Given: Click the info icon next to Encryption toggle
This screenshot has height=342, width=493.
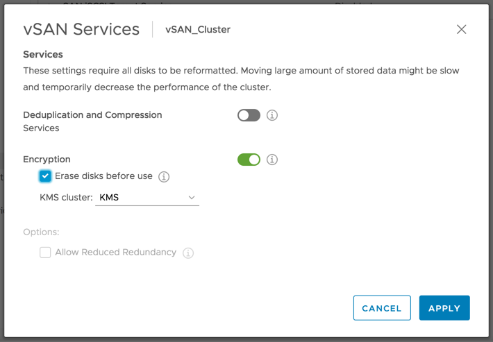Looking at the screenshot, I should [272, 160].
